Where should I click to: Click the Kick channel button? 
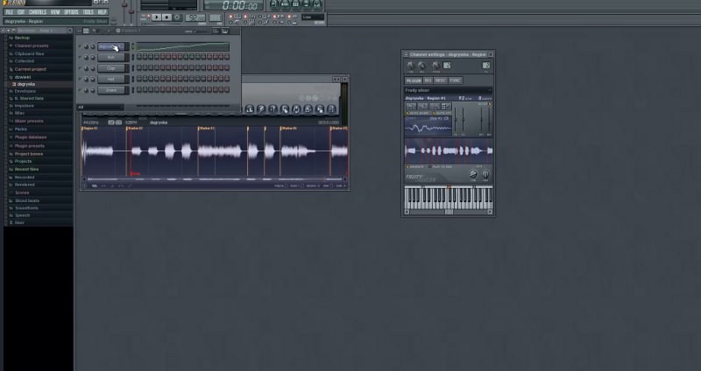(x=110, y=57)
